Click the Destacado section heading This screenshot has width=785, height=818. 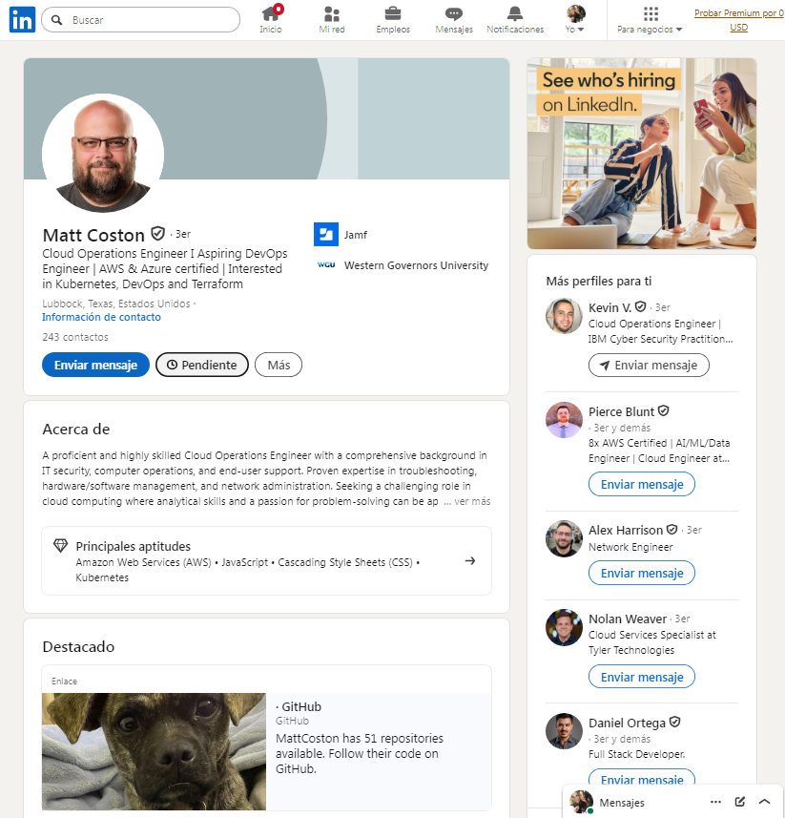tap(78, 646)
